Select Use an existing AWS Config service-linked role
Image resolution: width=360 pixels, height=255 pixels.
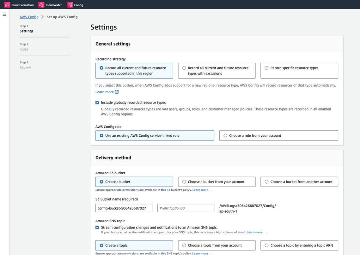pyautogui.click(x=155, y=135)
